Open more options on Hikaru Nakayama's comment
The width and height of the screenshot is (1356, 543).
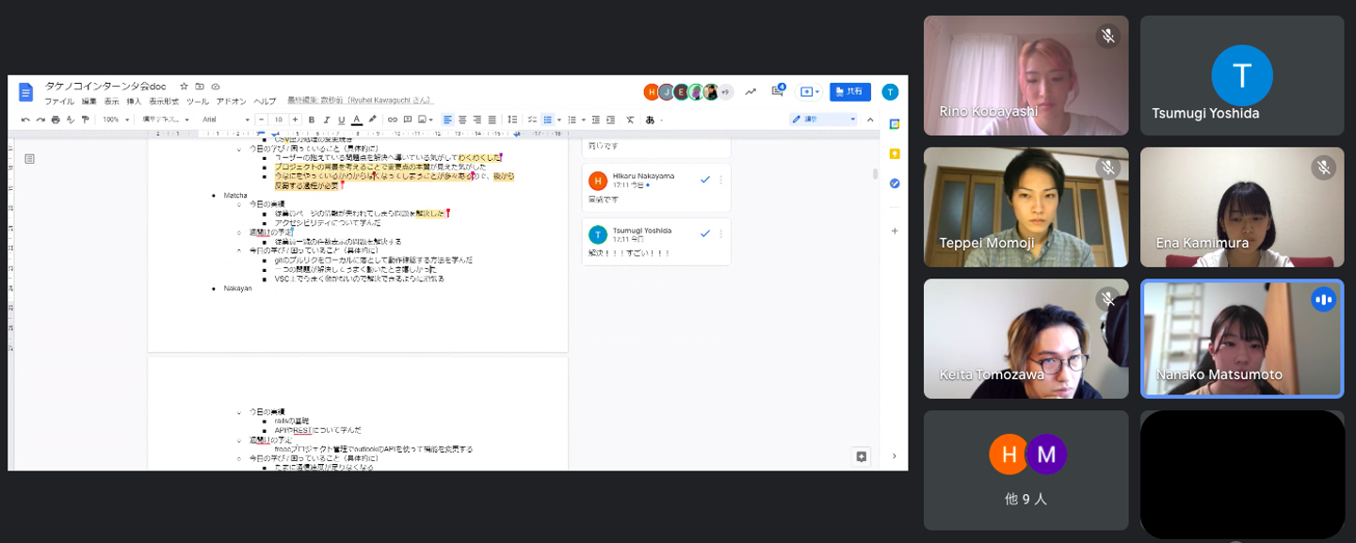[x=721, y=179]
